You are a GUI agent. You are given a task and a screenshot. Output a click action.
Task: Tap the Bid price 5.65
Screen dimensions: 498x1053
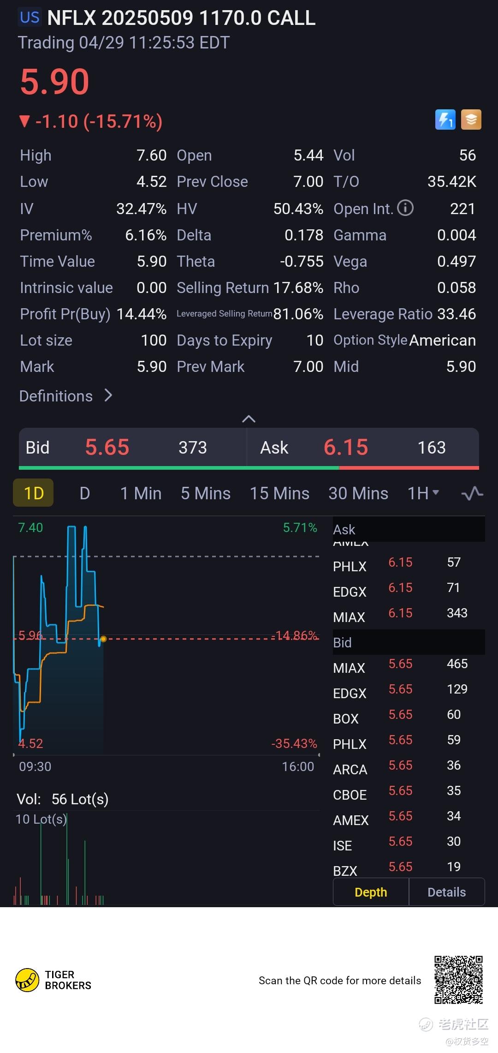[107, 447]
